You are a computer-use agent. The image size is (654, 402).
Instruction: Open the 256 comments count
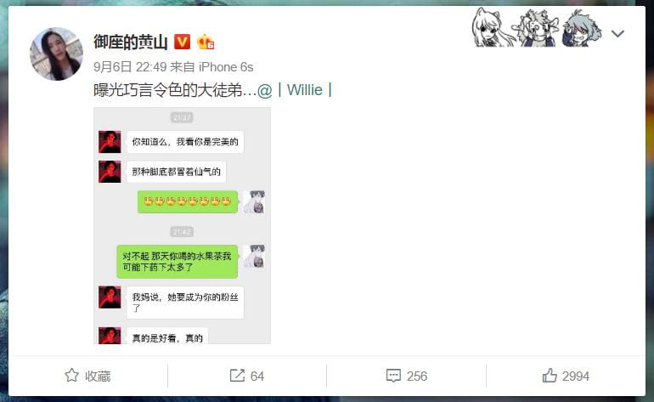417,377
